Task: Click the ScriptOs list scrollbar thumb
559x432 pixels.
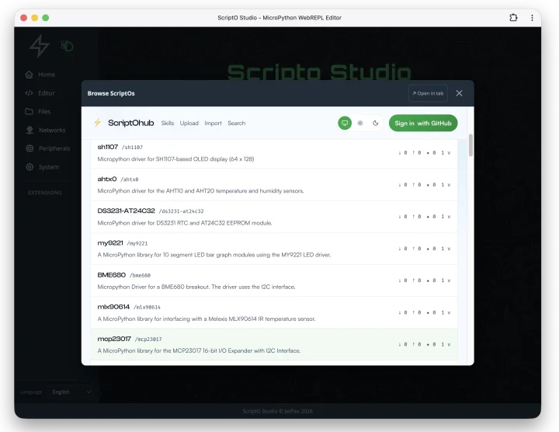Action: tap(470, 145)
